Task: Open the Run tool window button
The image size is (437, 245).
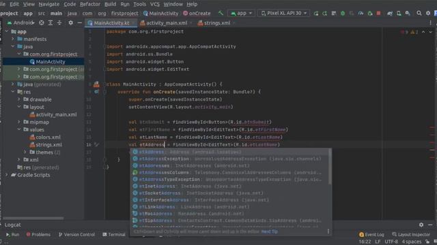Action: (12, 234)
